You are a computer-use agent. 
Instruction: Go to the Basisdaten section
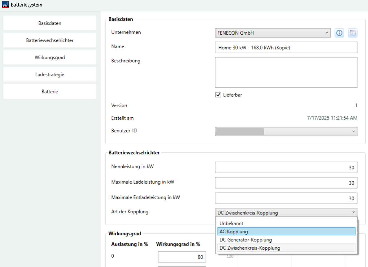(x=50, y=23)
